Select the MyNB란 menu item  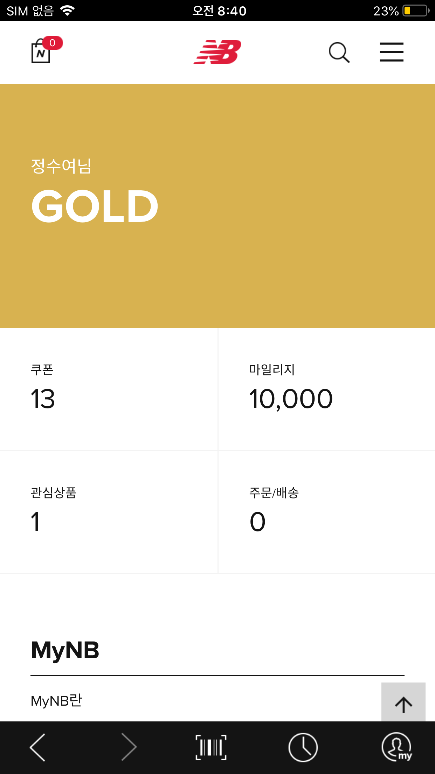[x=56, y=700]
